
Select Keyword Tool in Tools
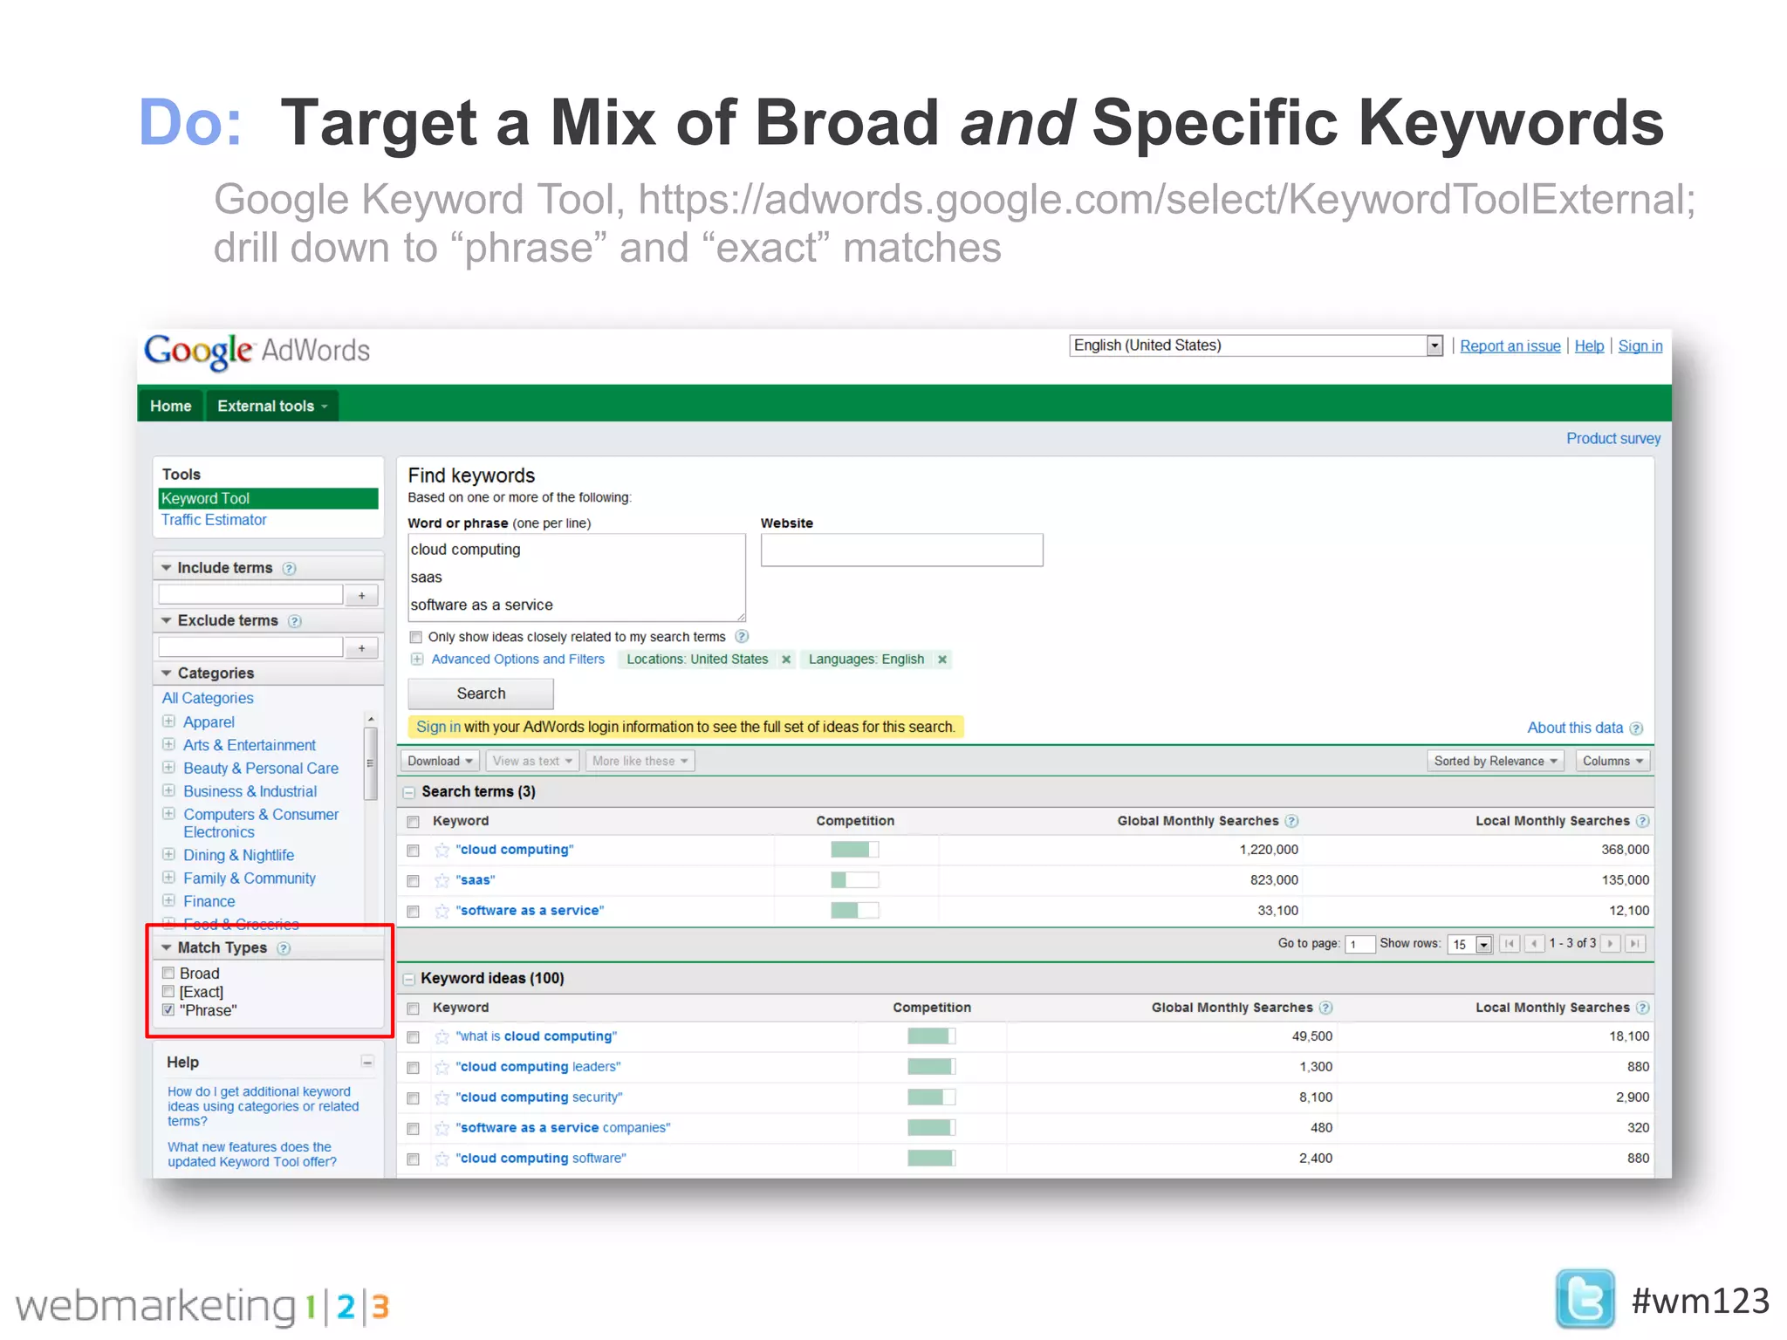click(x=268, y=498)
